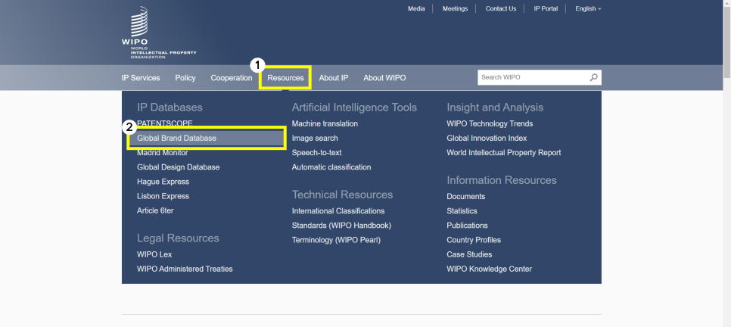
Task: Open Documents under Information Resources
Action: tap(465, 196)
